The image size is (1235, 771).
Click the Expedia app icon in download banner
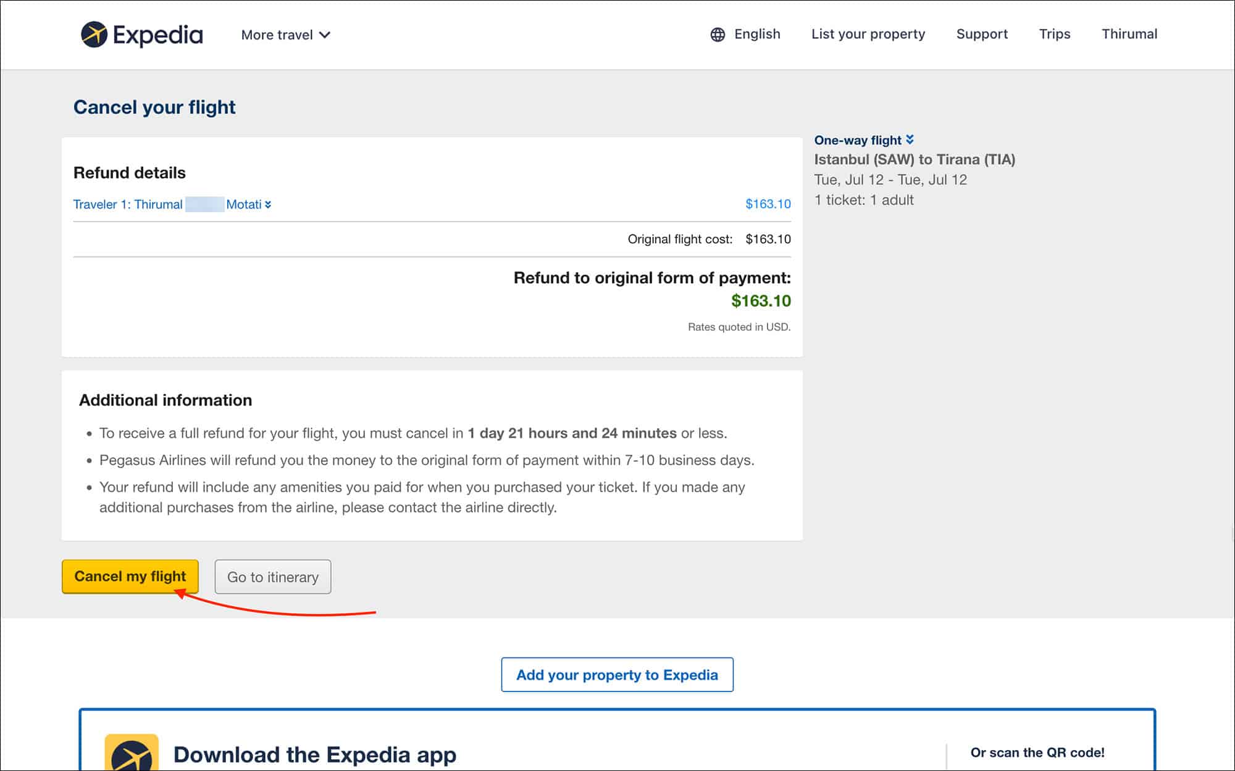pyautogui.click(x=132, y=753)
